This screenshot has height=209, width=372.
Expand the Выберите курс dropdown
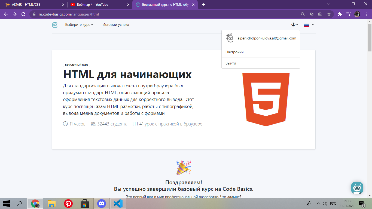pyautogui.click(x=79, y=24)
